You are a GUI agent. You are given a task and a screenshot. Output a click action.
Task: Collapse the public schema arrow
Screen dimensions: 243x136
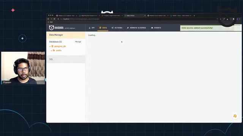(52, 51)
